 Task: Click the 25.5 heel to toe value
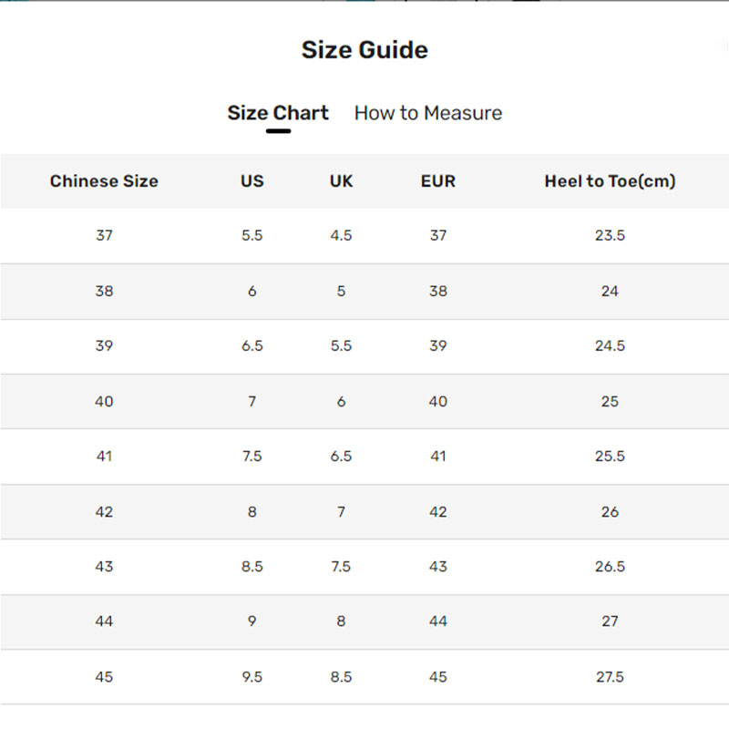coord(610,457)
